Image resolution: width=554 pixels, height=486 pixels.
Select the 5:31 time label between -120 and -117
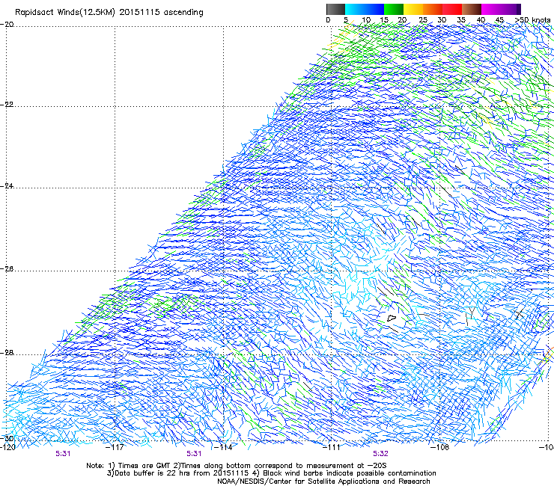(x=63, y=454)
